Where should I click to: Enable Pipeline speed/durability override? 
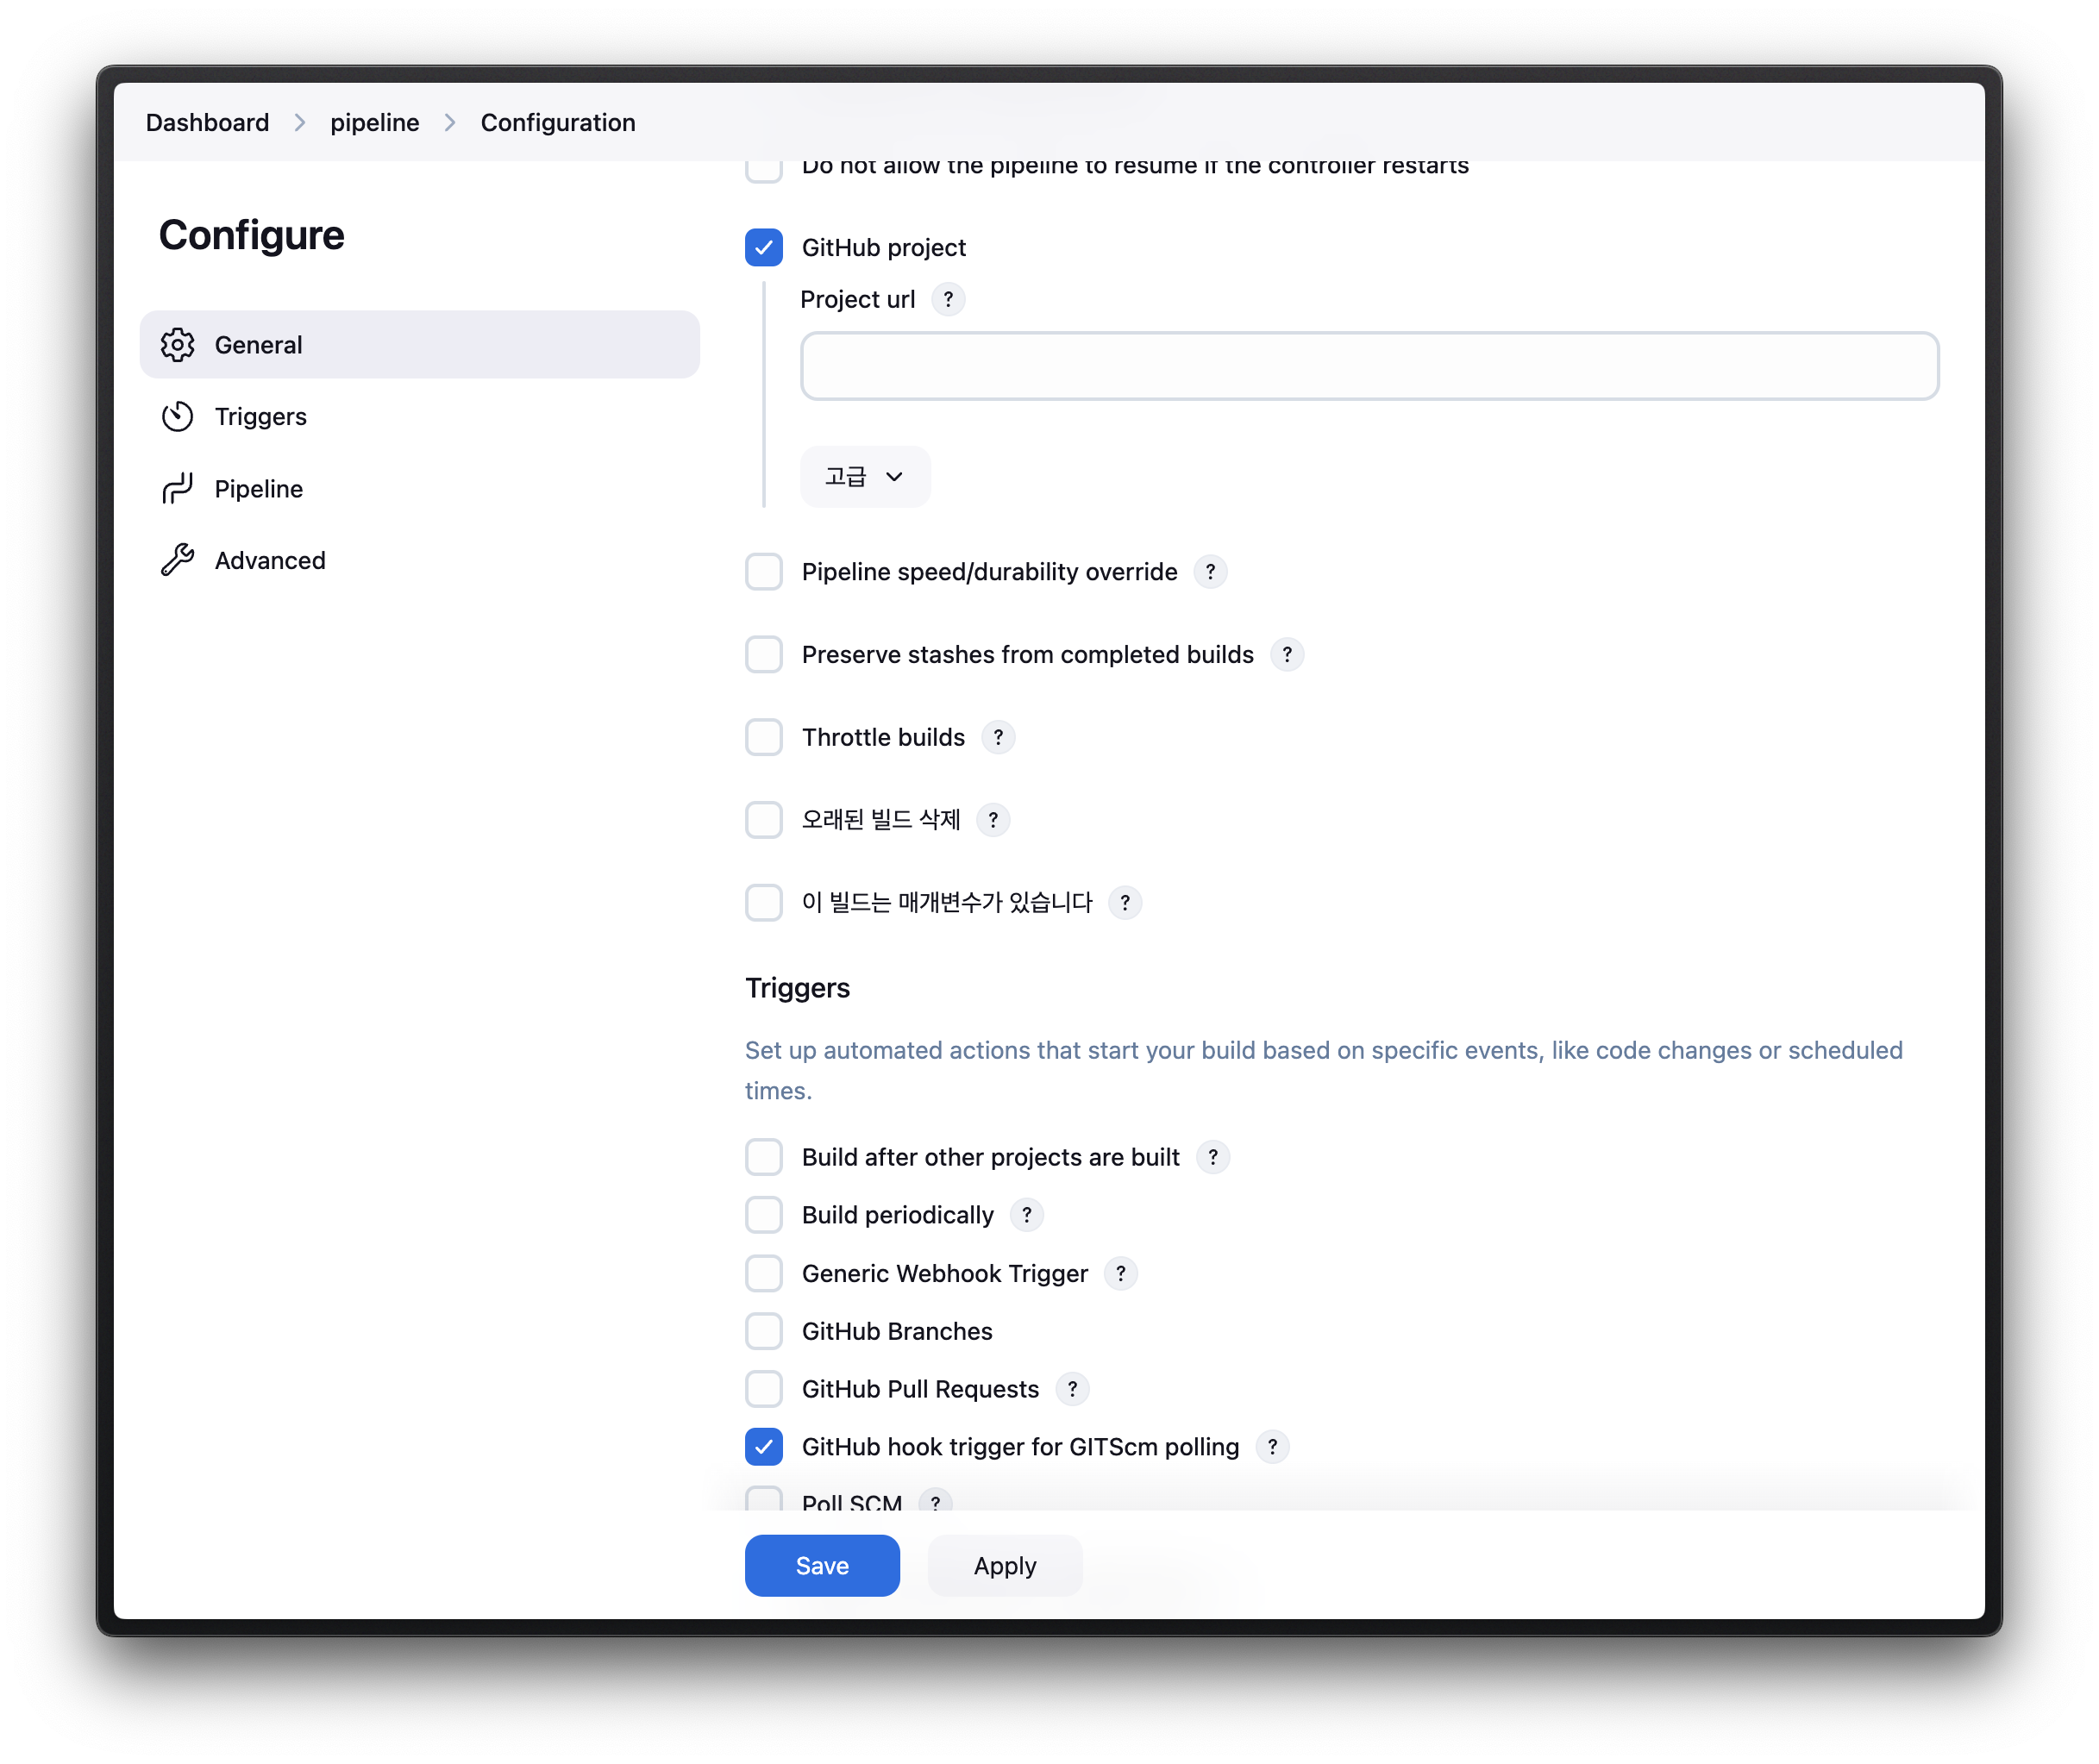click(x=764, y=572)
